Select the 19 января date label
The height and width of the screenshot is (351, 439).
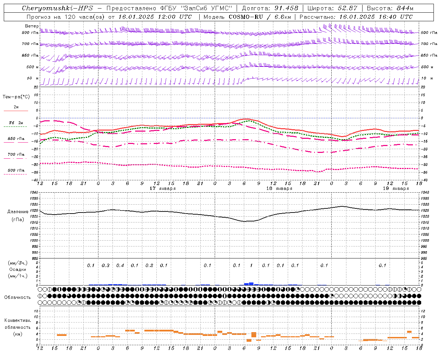pyautogui.click(x=396, y=189)
